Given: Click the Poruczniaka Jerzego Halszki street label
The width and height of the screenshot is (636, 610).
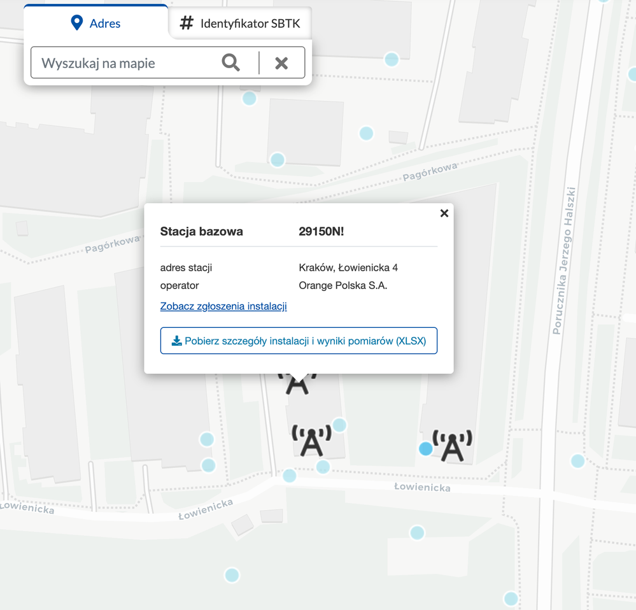Looking at the screenshot, I should click(564, 261).
